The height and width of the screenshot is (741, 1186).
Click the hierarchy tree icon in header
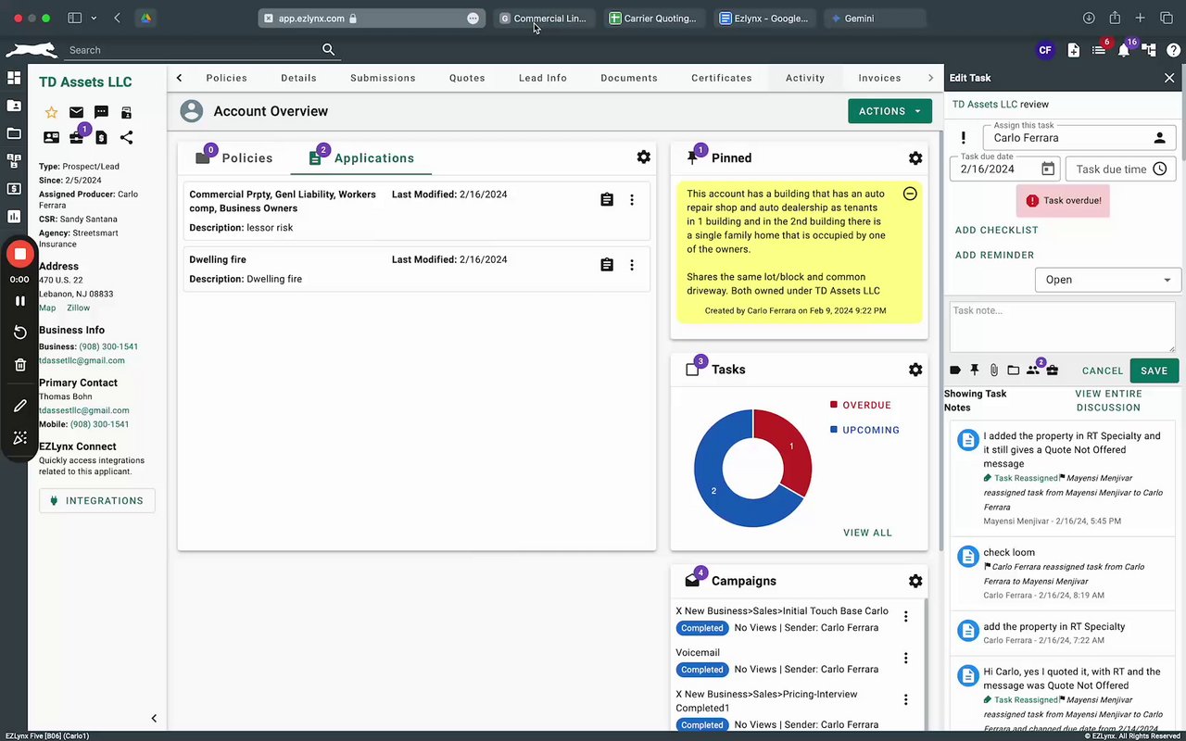pos(1148,50)
